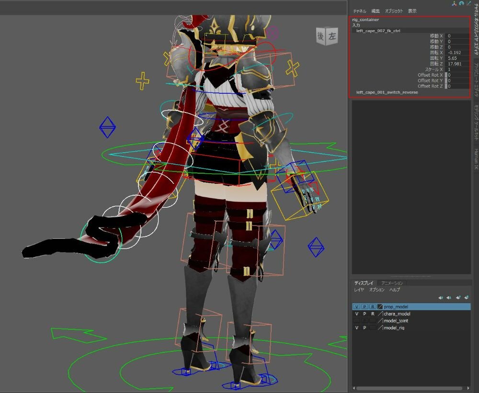Open the オブジェクト menu in channel box
Screen dimensions: 479x393
tap(394, 11)
